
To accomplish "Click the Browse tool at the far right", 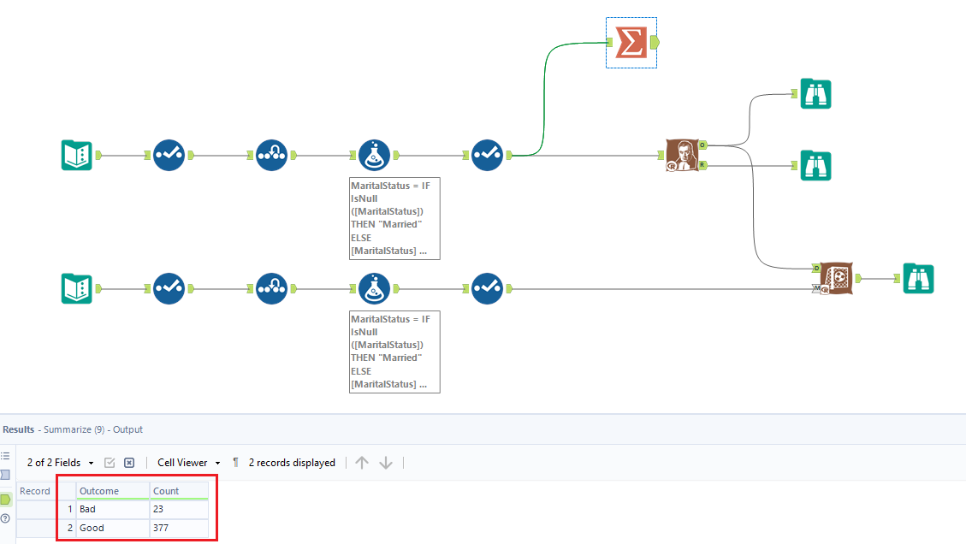I will (918, 278).
